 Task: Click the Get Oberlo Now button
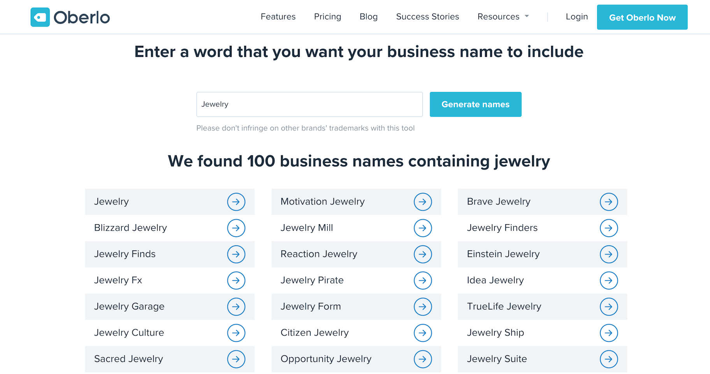pyautogui.click(x=642, y=17)
